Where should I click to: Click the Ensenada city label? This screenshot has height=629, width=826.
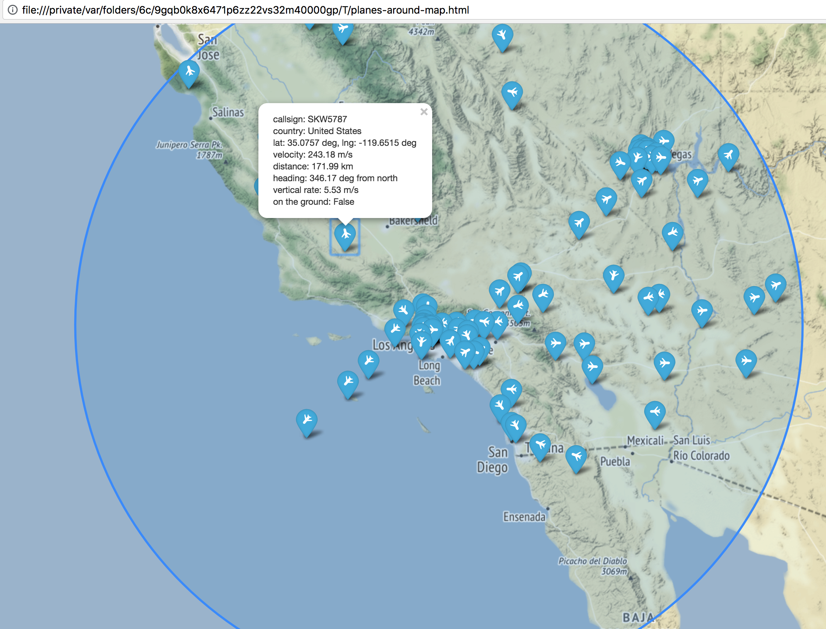tap(524, 517)
